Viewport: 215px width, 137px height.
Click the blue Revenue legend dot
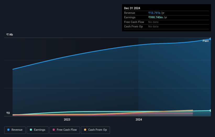(8, 130)
